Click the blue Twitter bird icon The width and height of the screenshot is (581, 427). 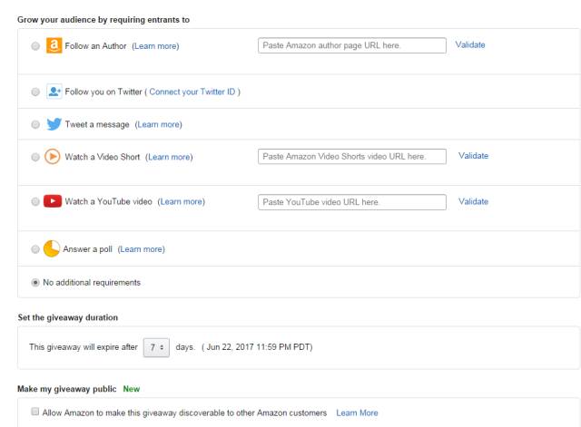click(54, 124)
